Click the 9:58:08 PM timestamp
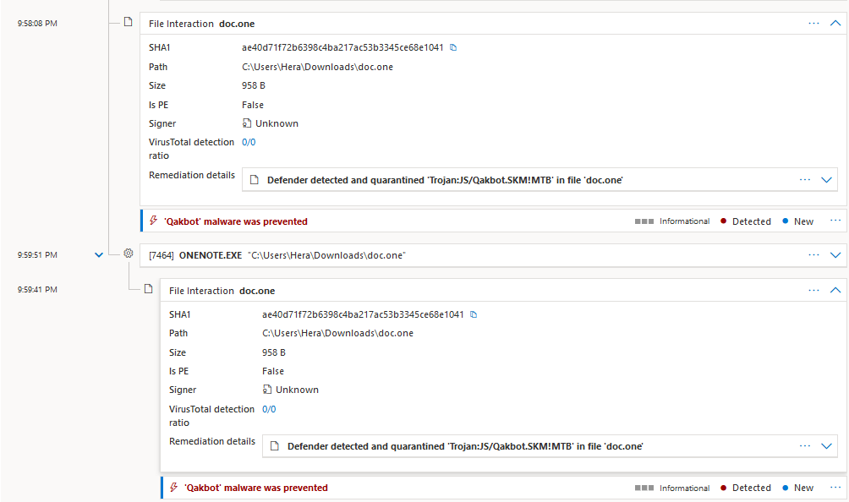This screenshot has width=849, height=502. coord(37,24)
